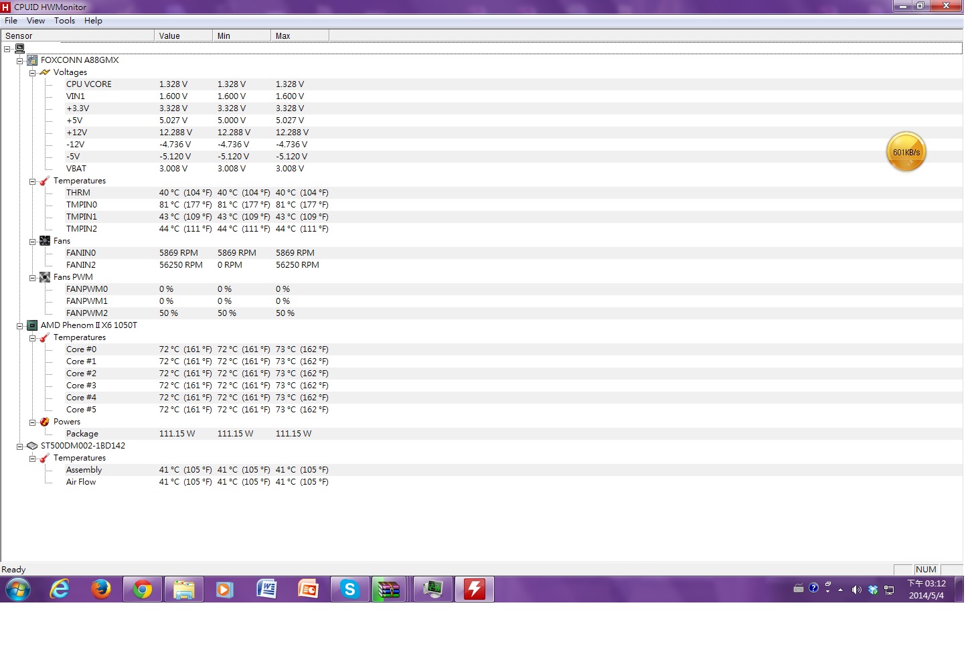Click the computer icon at tree root
972x648 pixels.
pyautogui.click(x=19, y=48)
